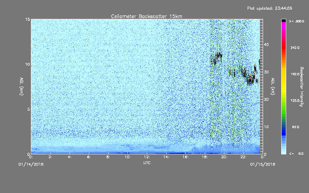The width and height of the screenshot is (309, 193).
Task: Click the 40 kft tick label
Action: [266, 44]
